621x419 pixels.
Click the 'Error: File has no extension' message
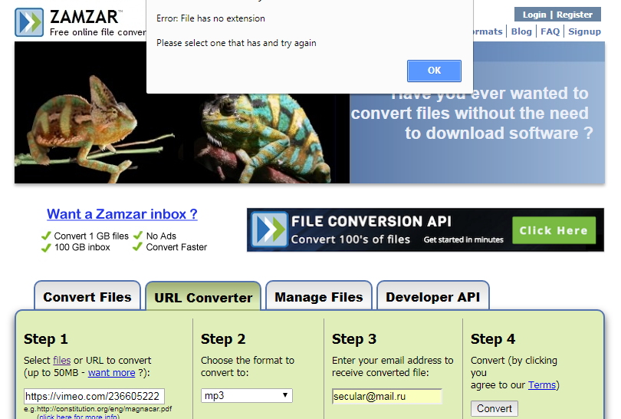click(x=211, y=18)
